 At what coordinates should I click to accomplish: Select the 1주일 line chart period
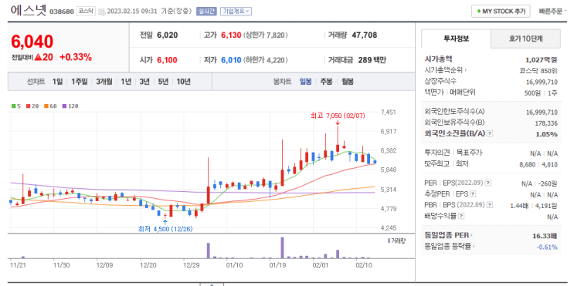point(80,82)
